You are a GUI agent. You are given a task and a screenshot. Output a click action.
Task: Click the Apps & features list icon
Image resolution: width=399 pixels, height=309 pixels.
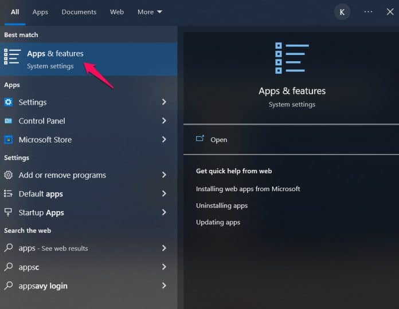tap(12, 57)
